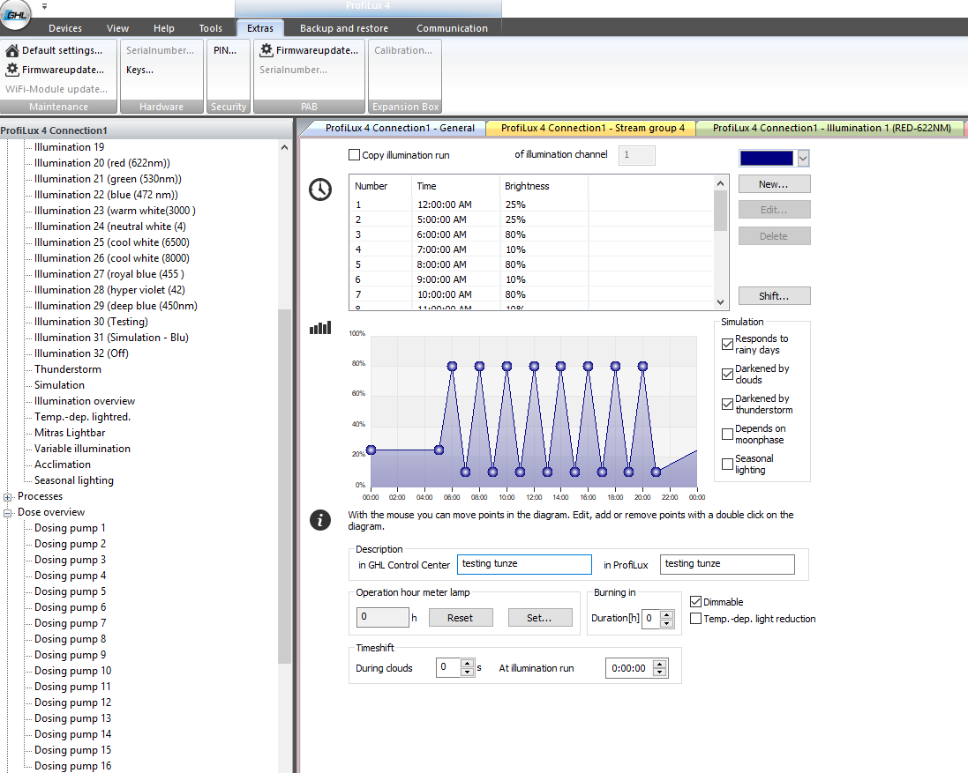Click the operation hour meter value field
This screenshot has width=968, height=773.
382,617
